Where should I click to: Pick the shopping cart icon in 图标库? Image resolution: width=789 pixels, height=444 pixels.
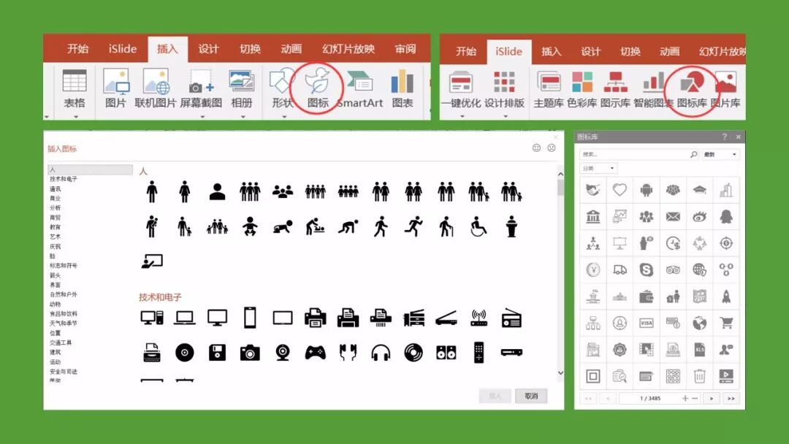point(726,323)
